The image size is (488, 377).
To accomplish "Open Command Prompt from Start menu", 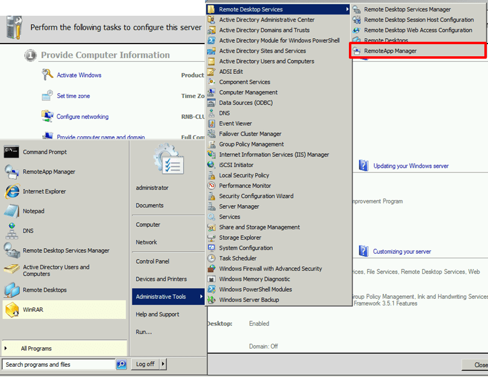I will pyautogui.click(x=44, y=152).
